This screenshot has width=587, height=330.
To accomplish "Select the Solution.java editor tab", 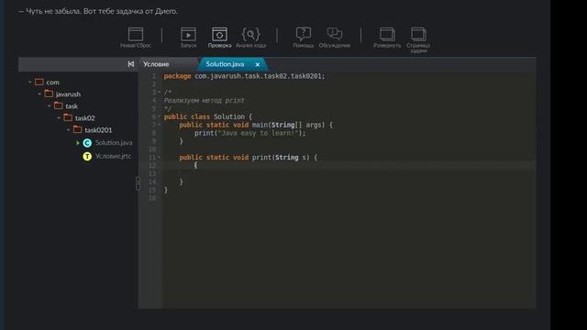I will [225, 64].
